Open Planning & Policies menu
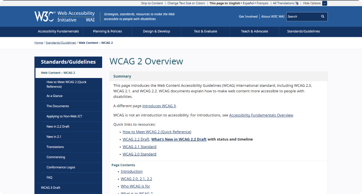 (x=107, y=31)
